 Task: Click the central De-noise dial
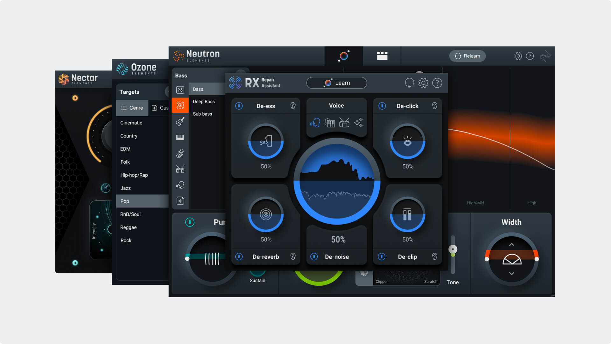[x=337, y=181]
